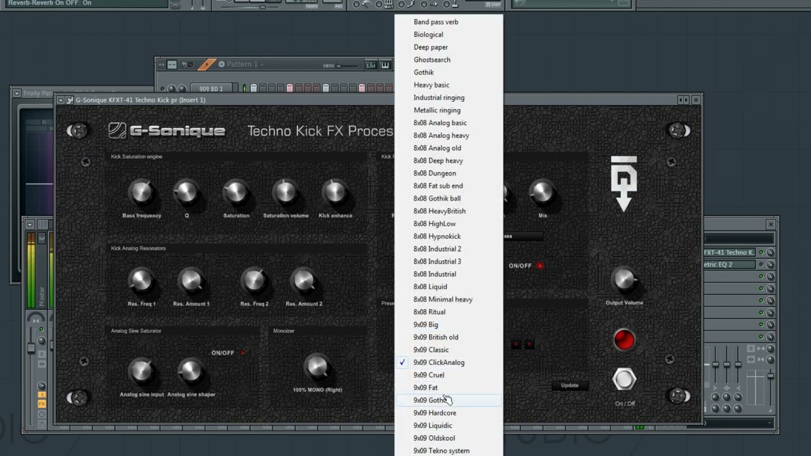Click the Mix knob

[x=542, y=192]
